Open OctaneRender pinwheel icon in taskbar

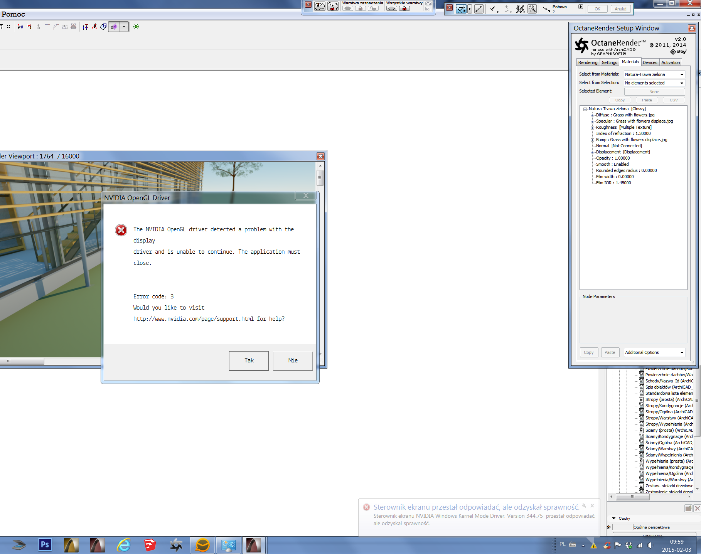(x=176, y=545)
